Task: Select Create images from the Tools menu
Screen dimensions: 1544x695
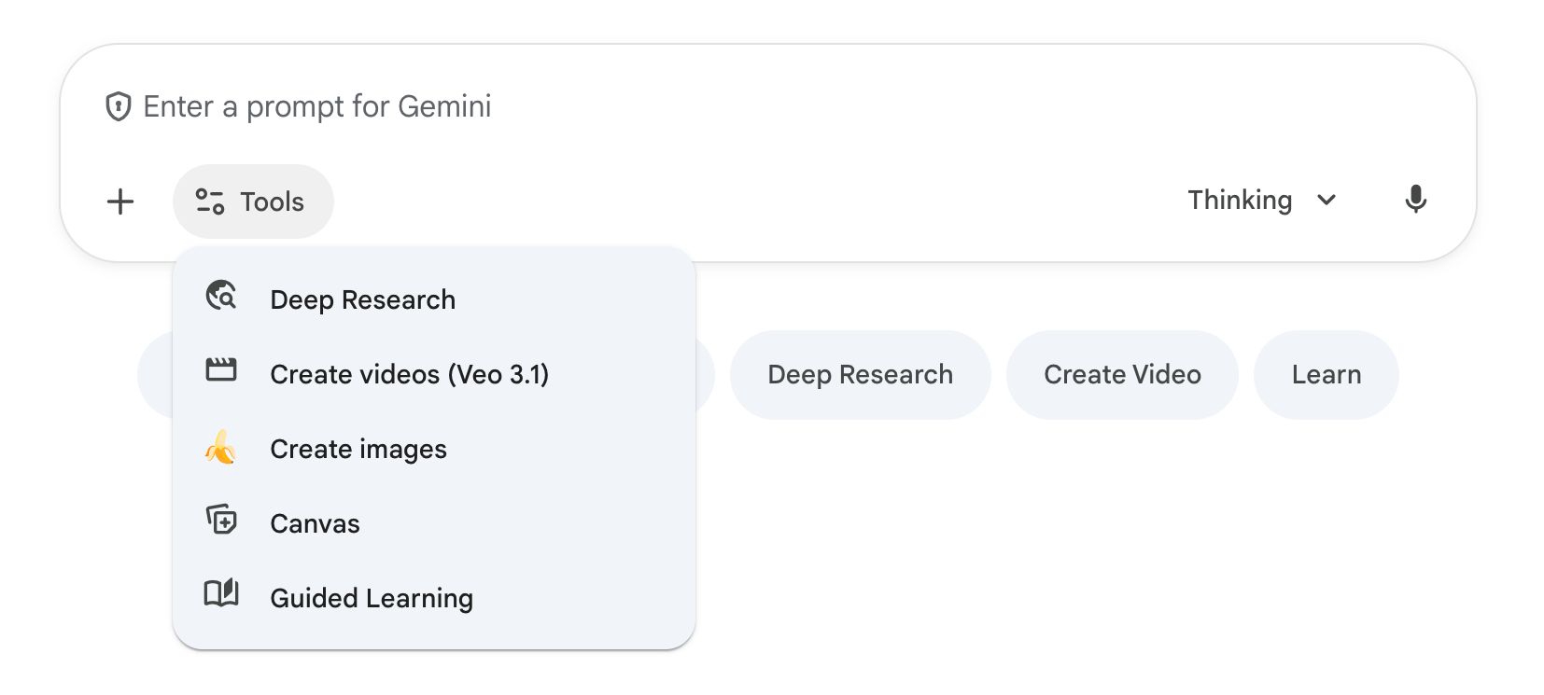Action: pos(358,449)
